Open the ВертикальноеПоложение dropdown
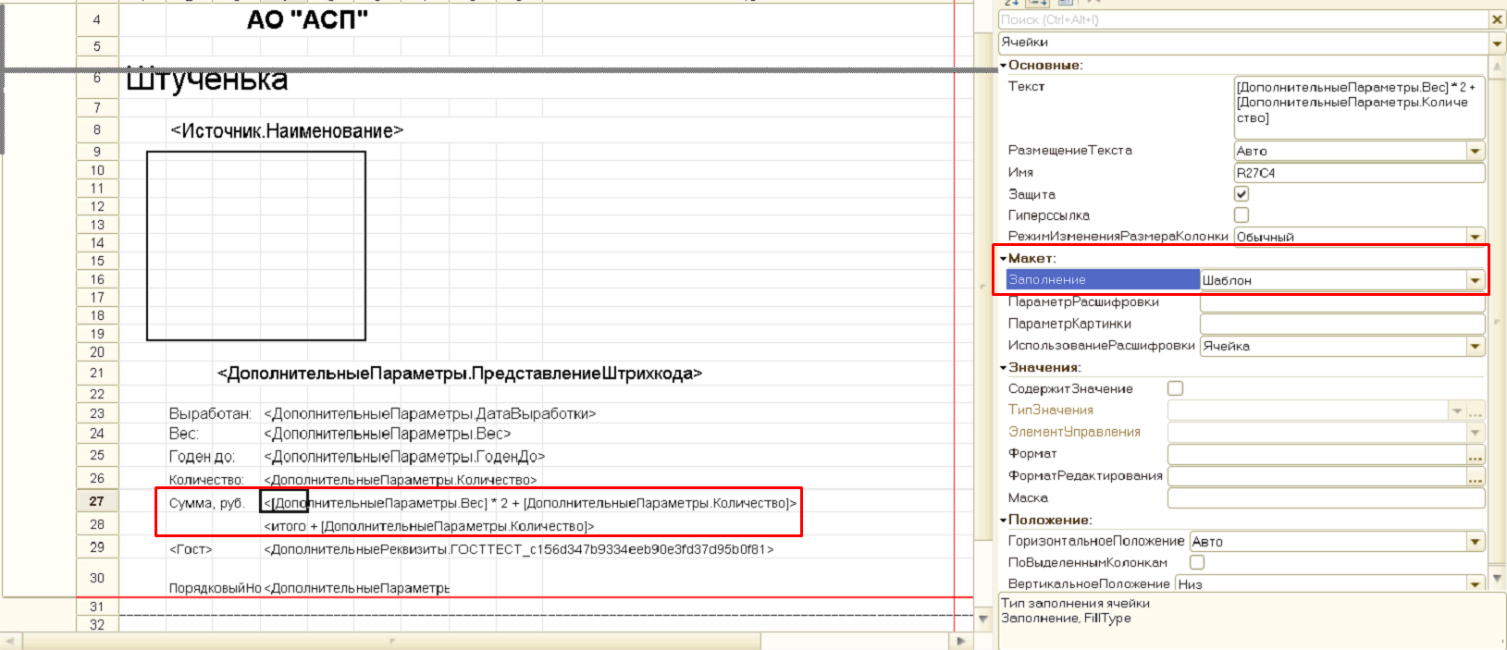Image resolution: width=1507 pixels, height=650 pixels. click(1475, 583)
